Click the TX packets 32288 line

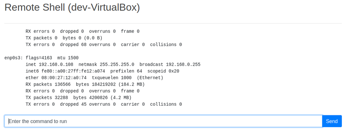tap(79, 98)
